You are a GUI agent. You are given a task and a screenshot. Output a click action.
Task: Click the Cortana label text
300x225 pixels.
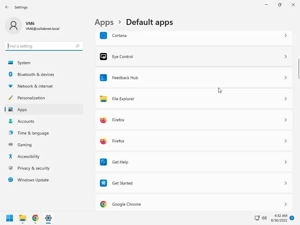(119, 35)
